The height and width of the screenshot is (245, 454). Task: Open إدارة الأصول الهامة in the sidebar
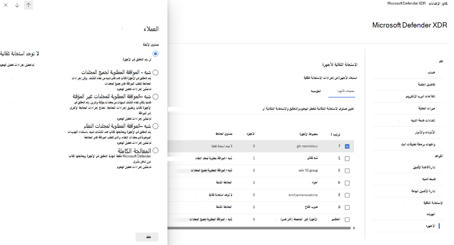coord(423,191)
